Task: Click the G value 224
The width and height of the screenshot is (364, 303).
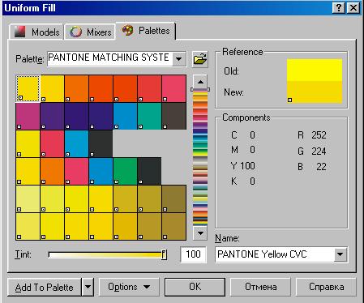Action: point(319,151)
